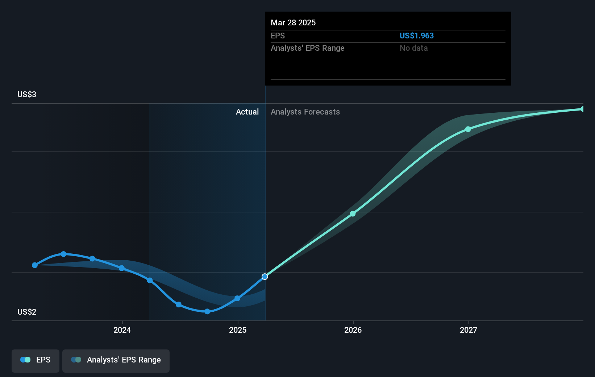
Task: Click the peak EPS point in mid-2023
Action: coord(64,254)
